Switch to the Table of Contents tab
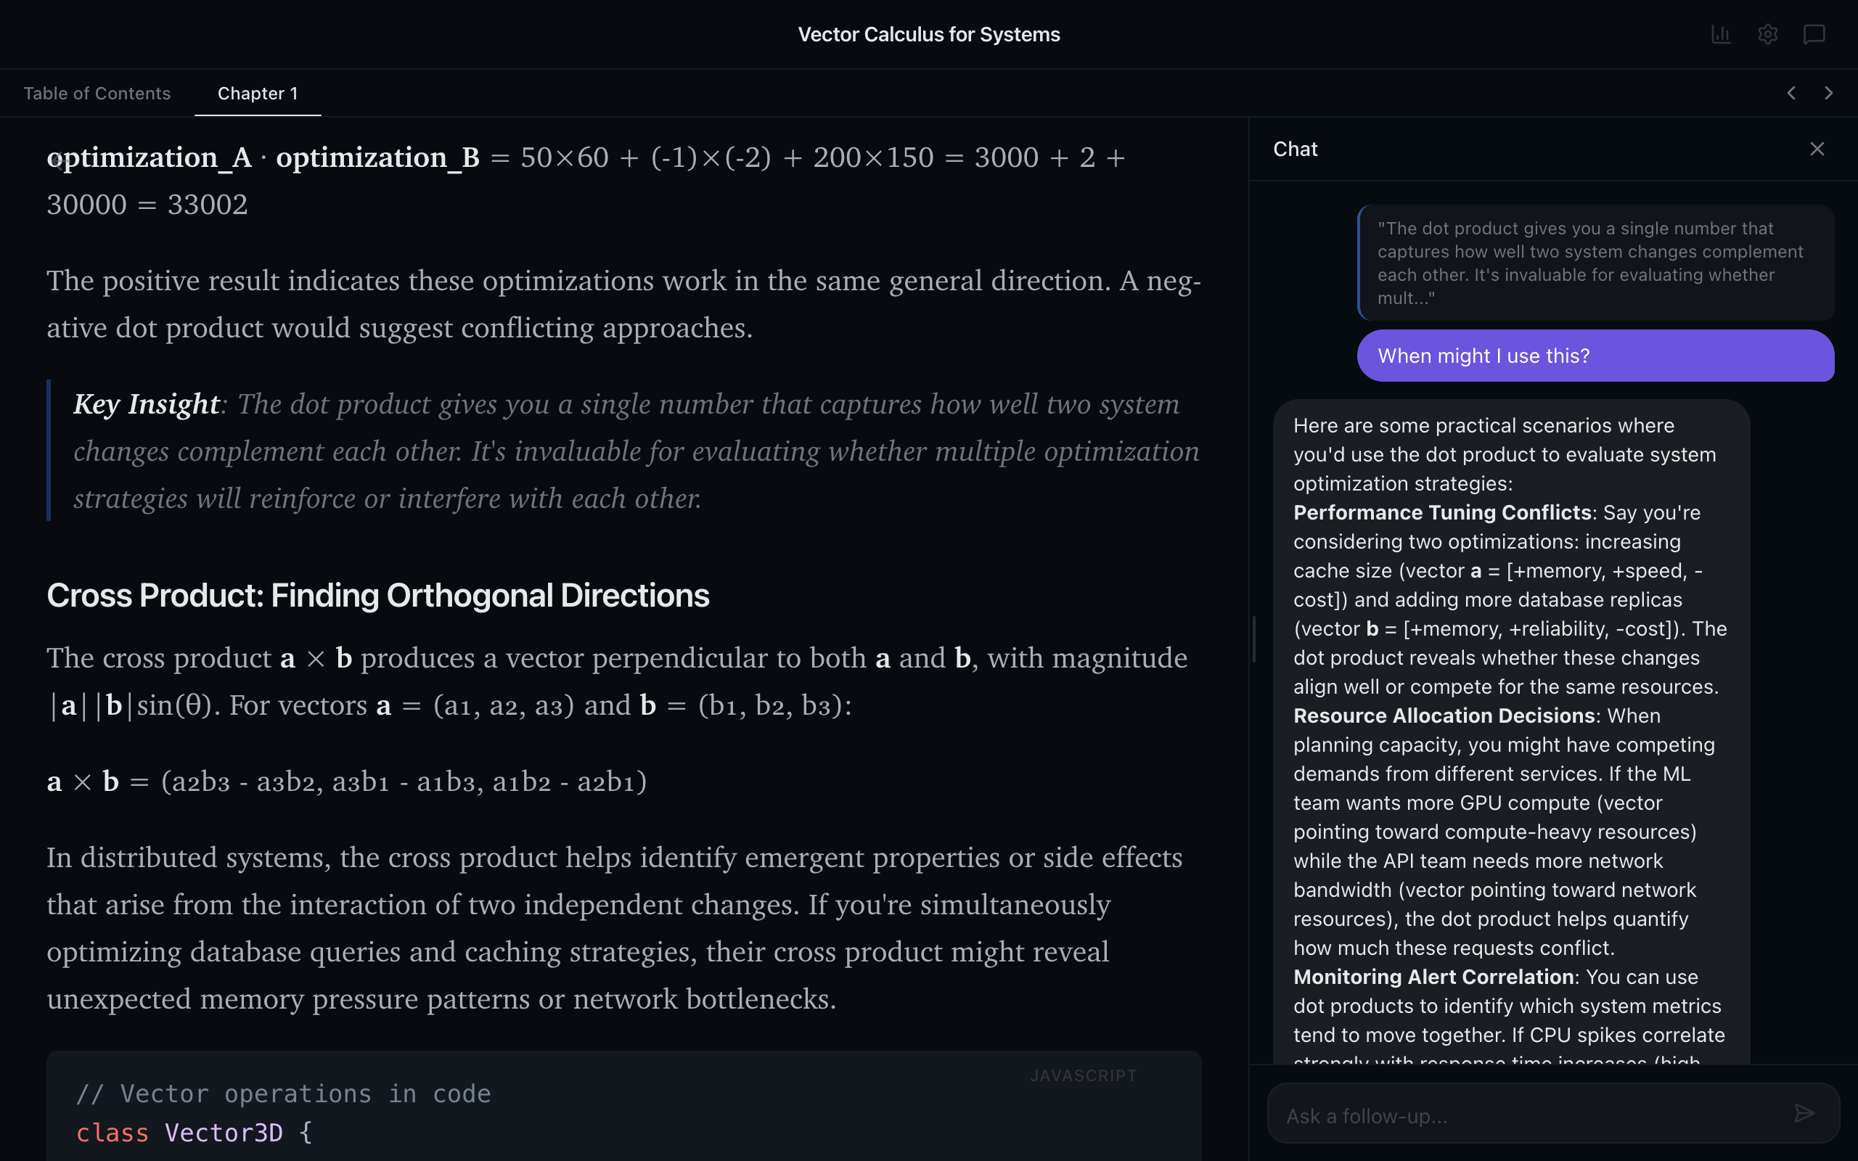1858x1161 pixels. (97, 93)
